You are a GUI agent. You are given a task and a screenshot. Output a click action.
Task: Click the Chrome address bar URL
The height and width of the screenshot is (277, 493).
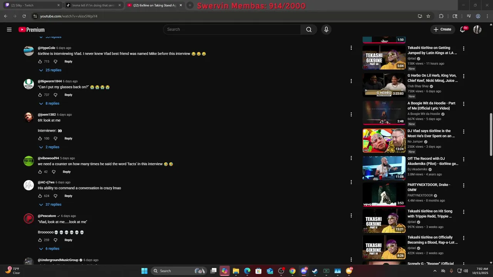pos(69,16)
